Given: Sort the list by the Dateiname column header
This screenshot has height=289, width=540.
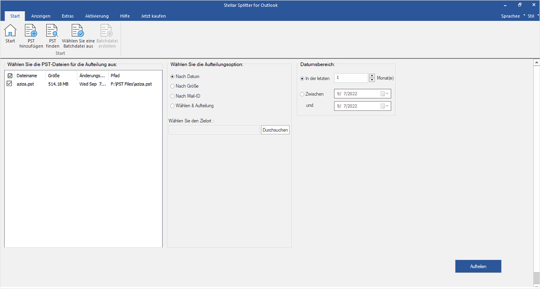Looking at the screenshot, I should [30, 76].
